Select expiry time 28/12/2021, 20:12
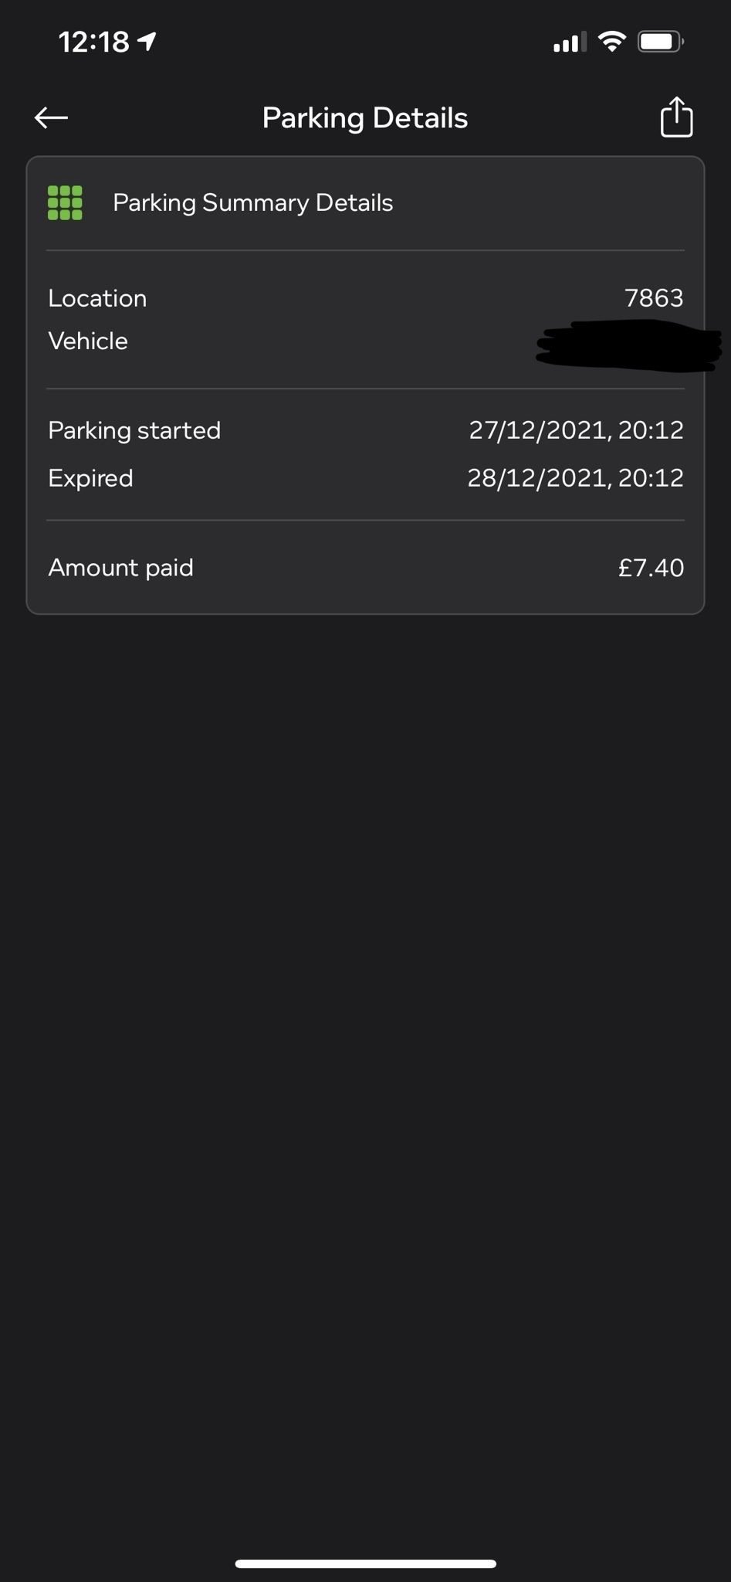Screen dimensions: 731x1582 tap(575, 478)
